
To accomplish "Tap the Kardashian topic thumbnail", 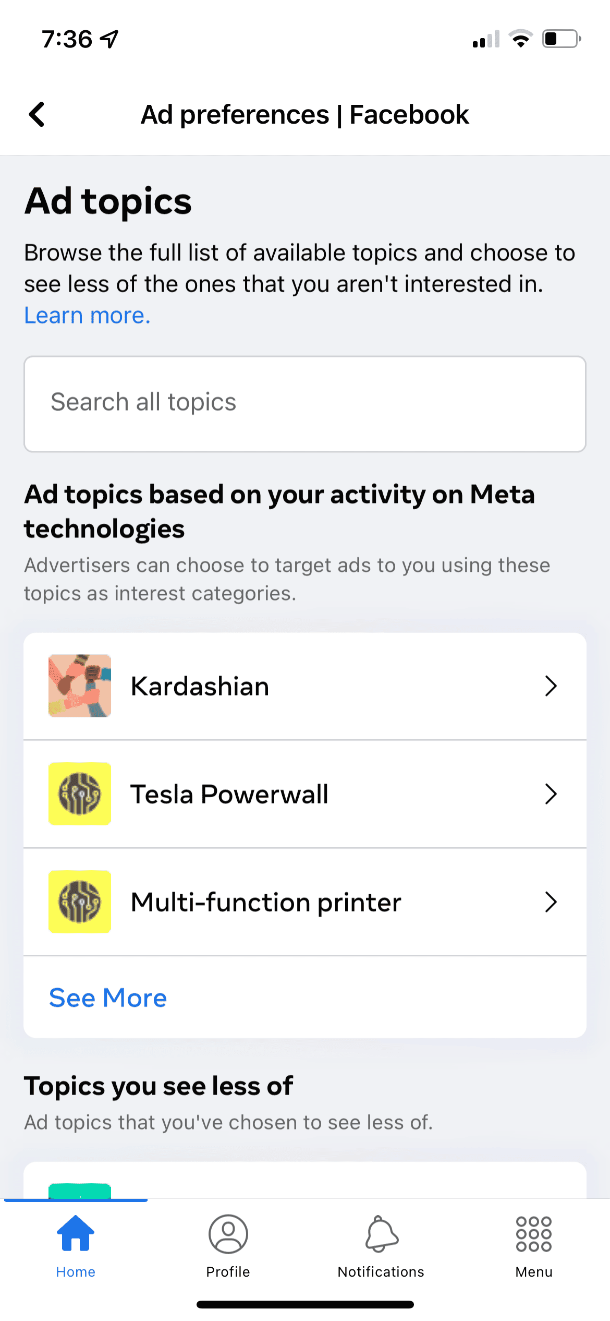I will (80, 686).
